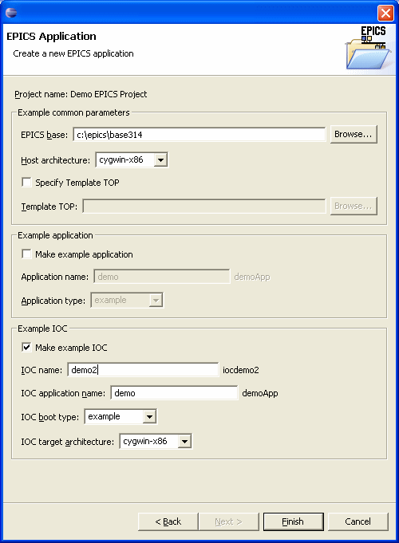399x543 pixels.
Task: Click the Eclipse icon in title bar
Action: point(11,13)
